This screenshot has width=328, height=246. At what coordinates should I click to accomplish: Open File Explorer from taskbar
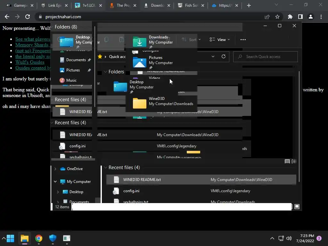point(24,238)
